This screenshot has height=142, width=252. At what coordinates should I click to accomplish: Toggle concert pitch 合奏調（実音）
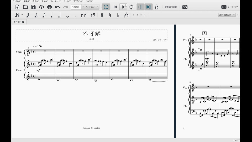pos(171,7)
